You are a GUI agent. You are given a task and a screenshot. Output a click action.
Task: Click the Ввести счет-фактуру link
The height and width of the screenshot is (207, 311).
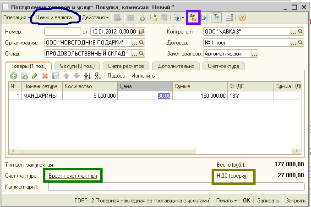click(x=72, y=176)
